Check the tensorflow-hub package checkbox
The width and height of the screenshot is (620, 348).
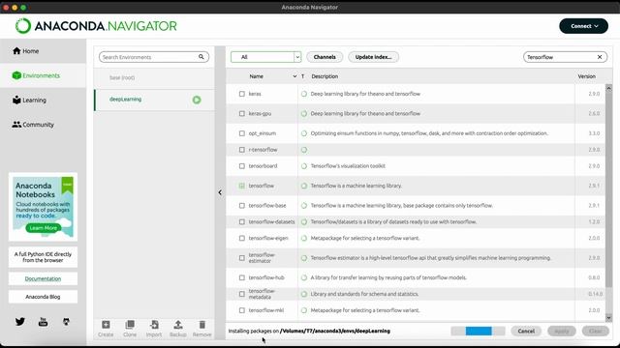[x=241, y=277]
